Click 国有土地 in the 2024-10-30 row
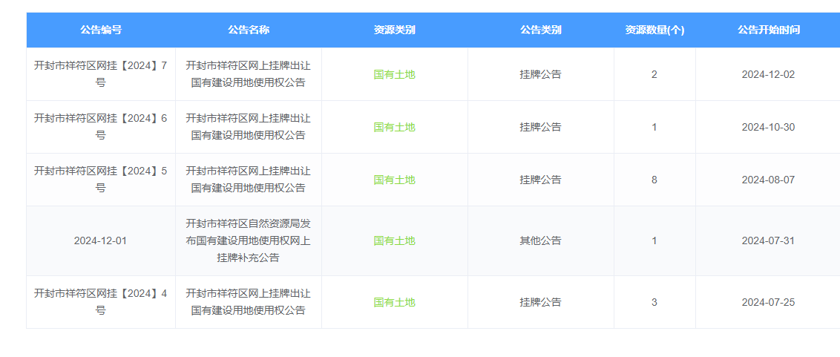Viewport: 840px width, 357px height. 394,127
